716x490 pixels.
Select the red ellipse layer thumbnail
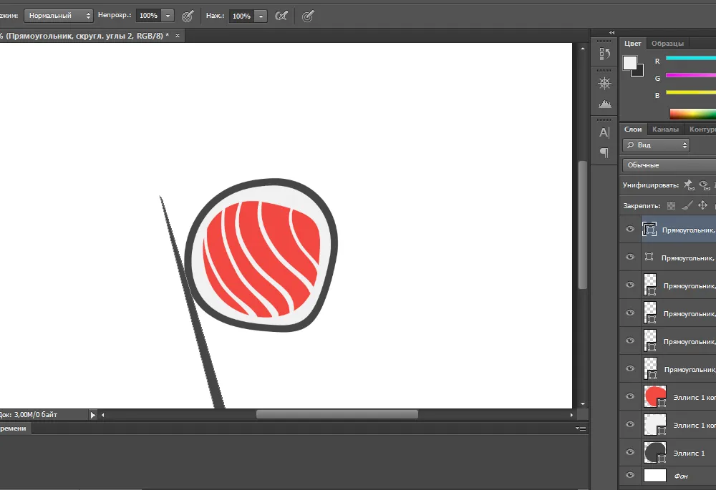click(655, 396)
